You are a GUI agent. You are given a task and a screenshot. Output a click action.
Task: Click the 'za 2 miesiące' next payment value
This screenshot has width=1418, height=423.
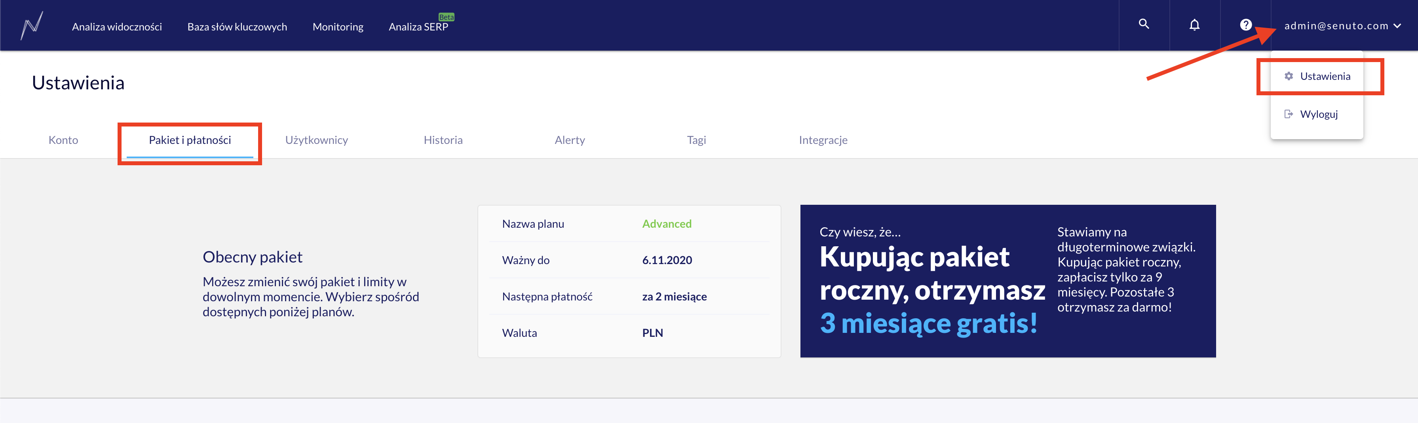[674, 296]
